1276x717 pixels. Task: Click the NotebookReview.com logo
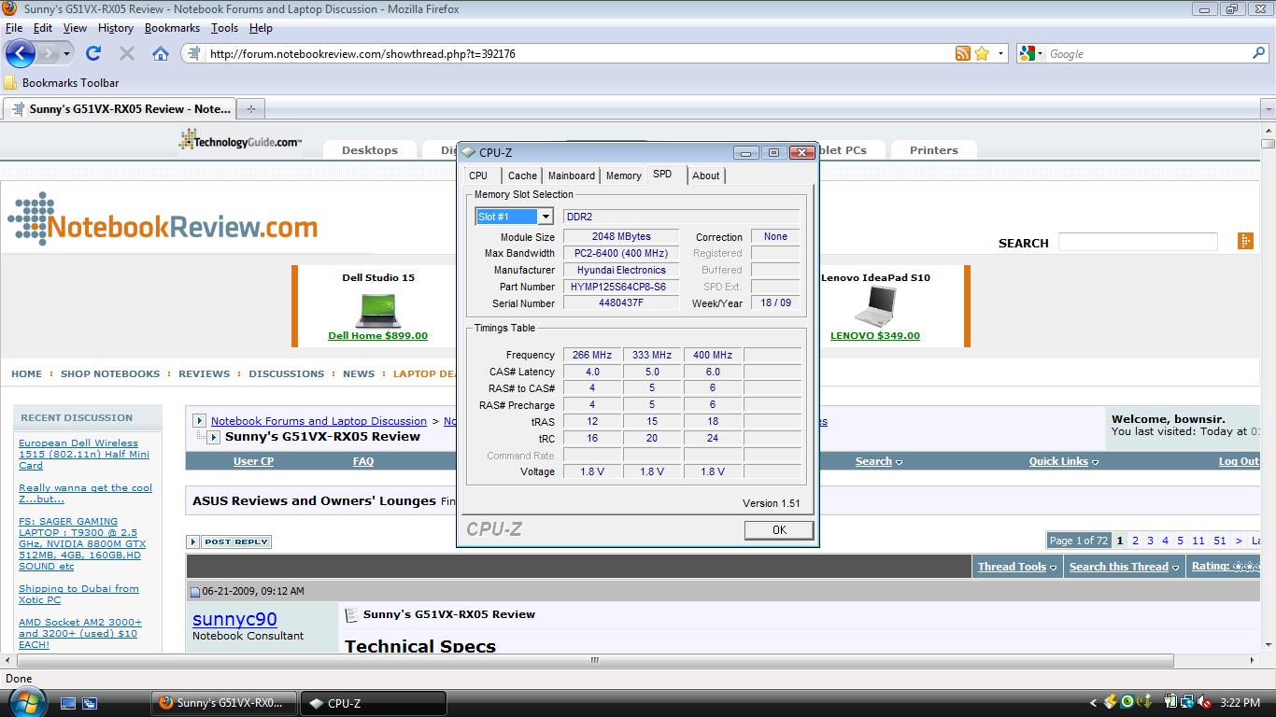163,220
